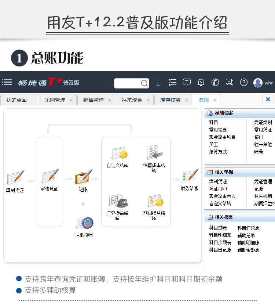Open 辅助明细账 report

coord(248,243)
